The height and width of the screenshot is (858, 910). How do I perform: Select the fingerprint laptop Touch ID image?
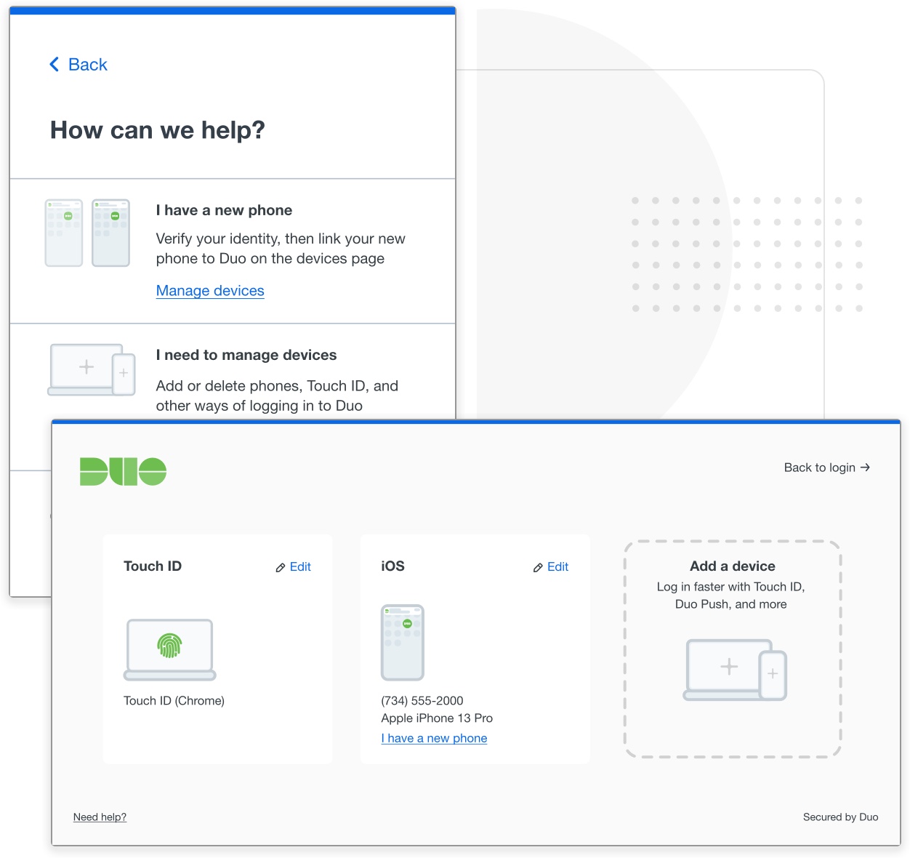click(x=169, y=649)
